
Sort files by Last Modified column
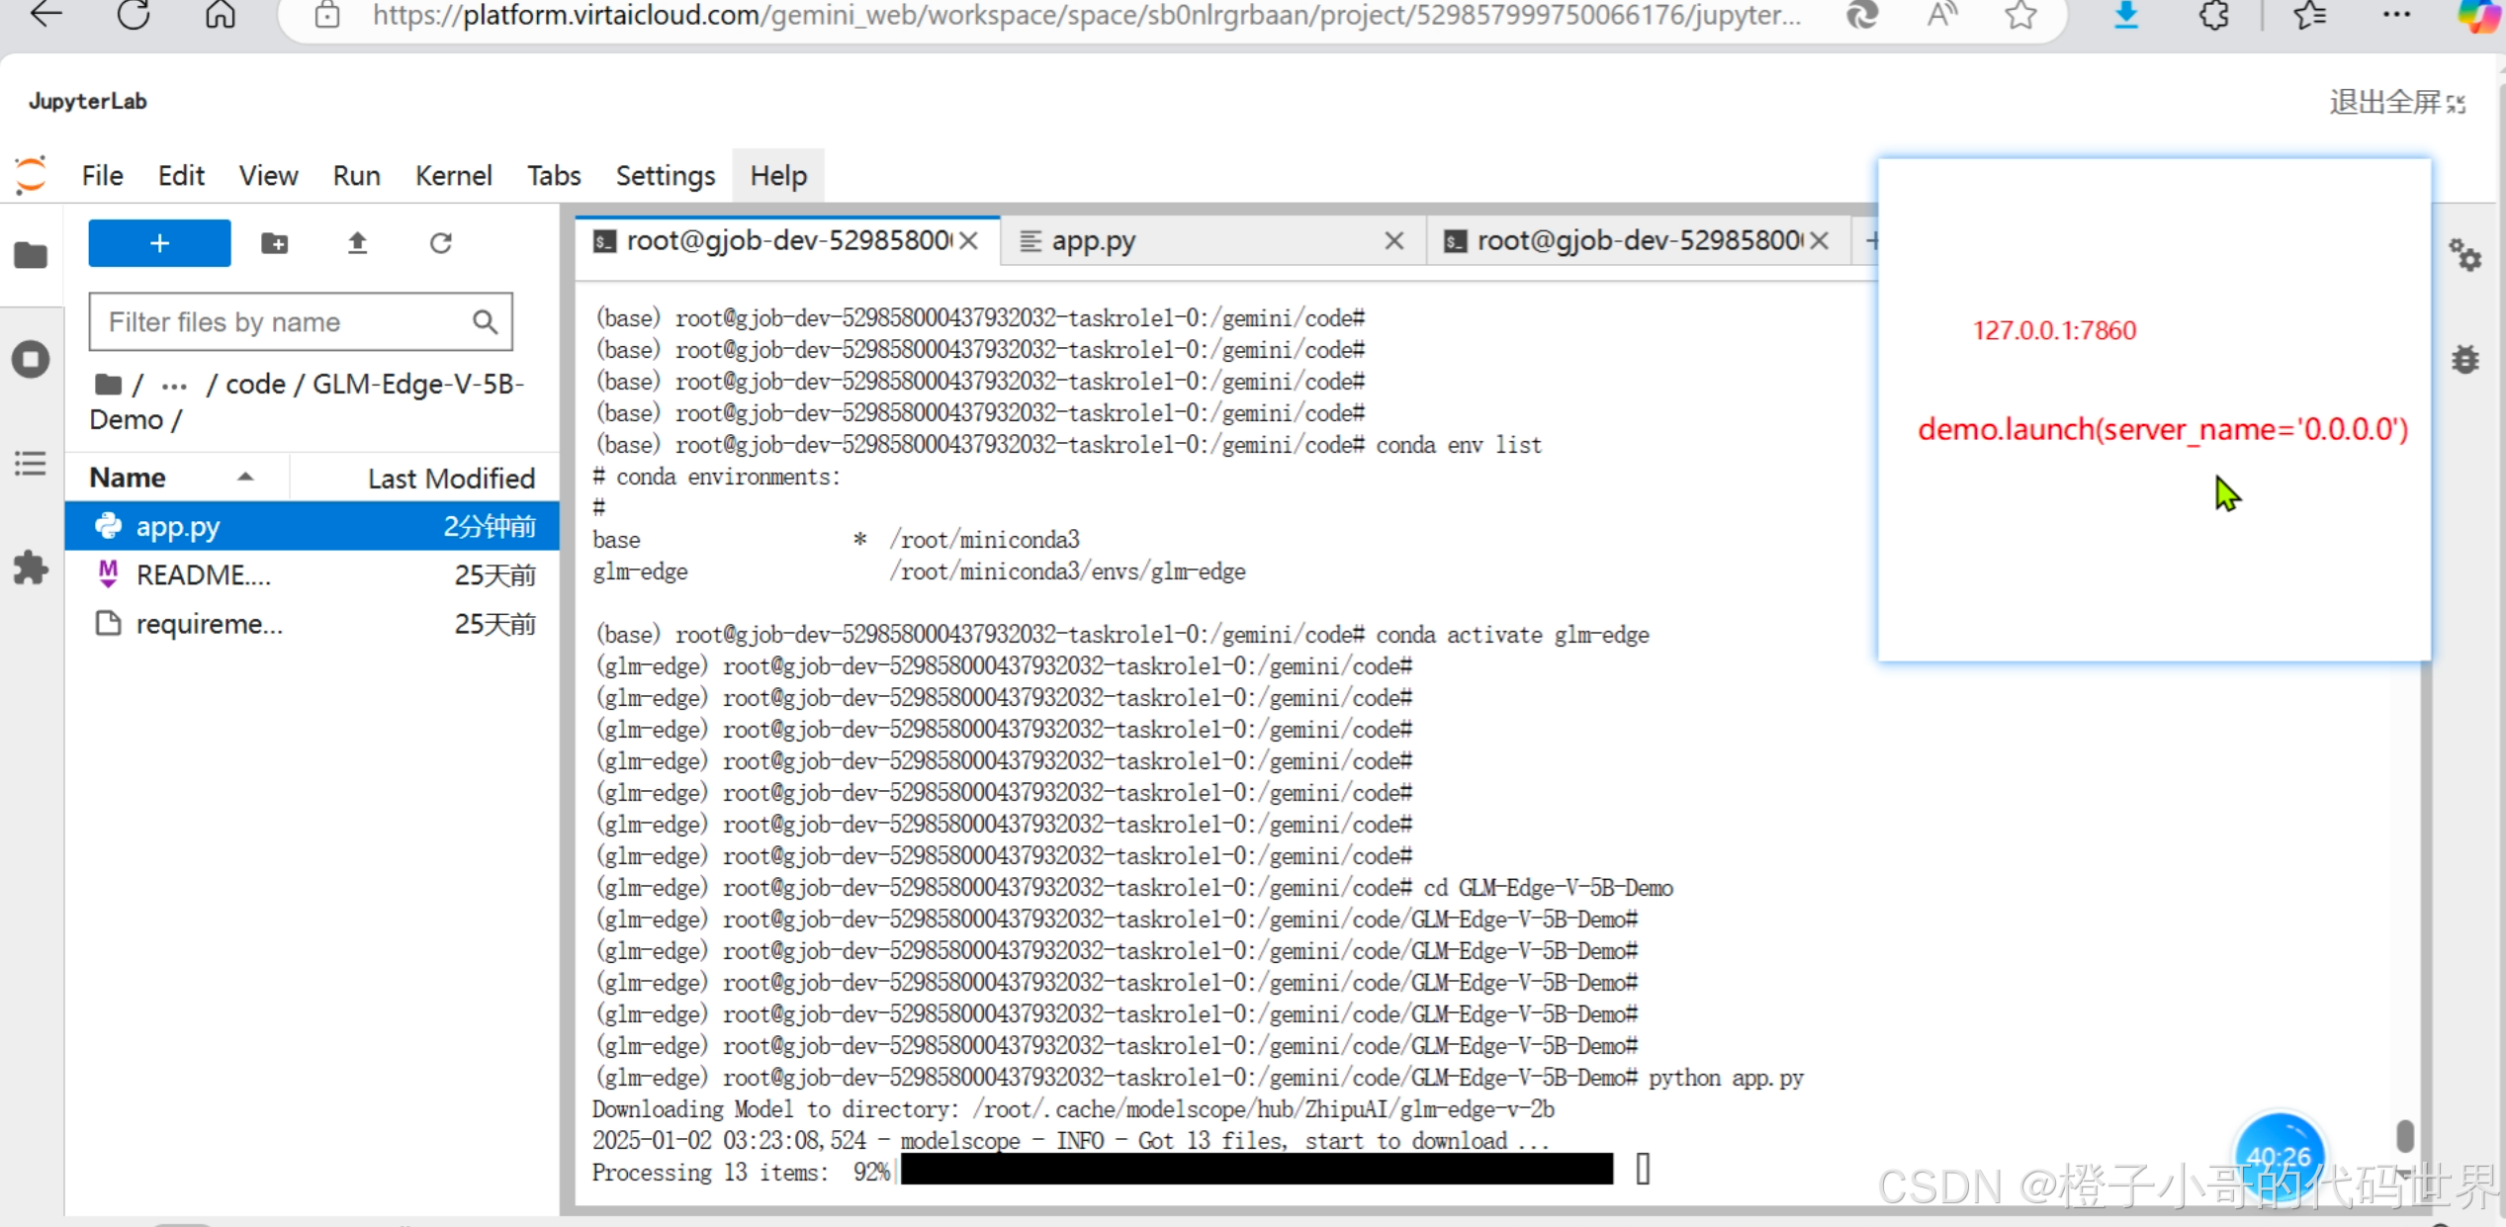tap(451, 478)
